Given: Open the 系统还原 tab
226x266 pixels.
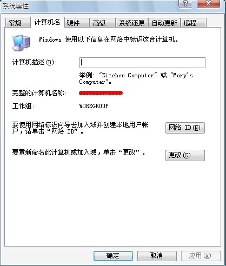Looking at the screenshot, I should pos(132,23).
